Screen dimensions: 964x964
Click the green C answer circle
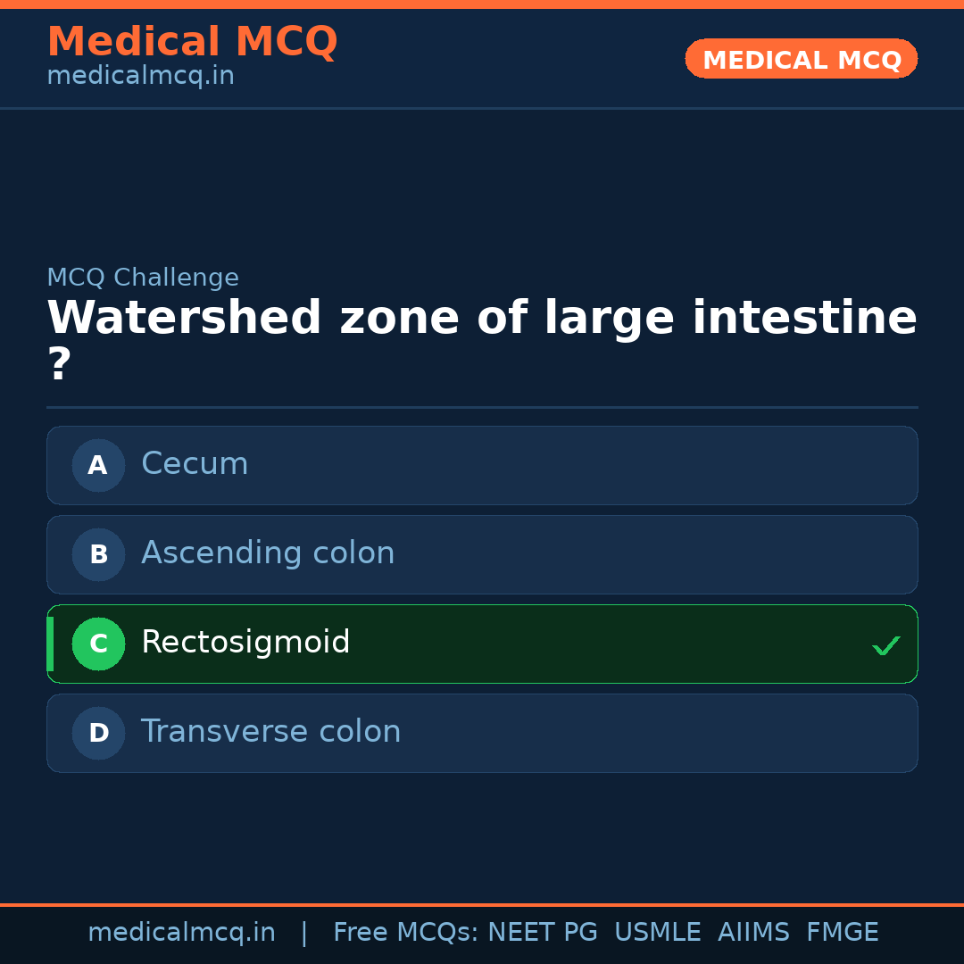click(x=98, y=644)
